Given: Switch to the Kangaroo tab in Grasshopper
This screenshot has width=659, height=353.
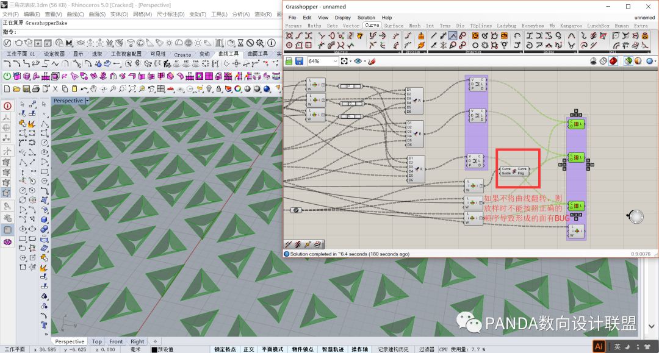Looking at the screenshot, I should (571, 26).
